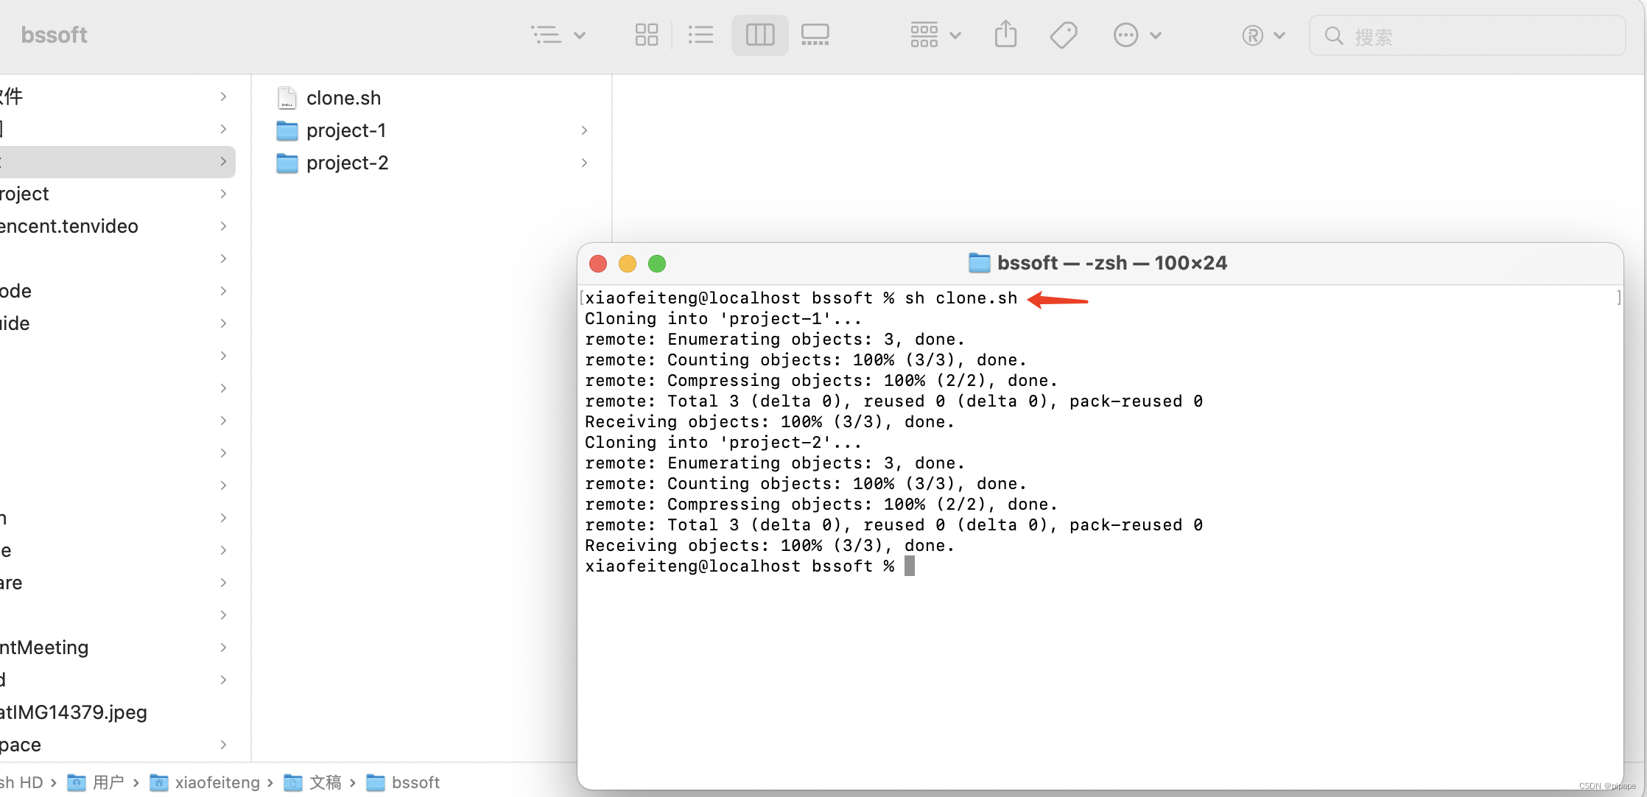Close the Terminal window
1647x797 pixels.
tap(598, 264)
